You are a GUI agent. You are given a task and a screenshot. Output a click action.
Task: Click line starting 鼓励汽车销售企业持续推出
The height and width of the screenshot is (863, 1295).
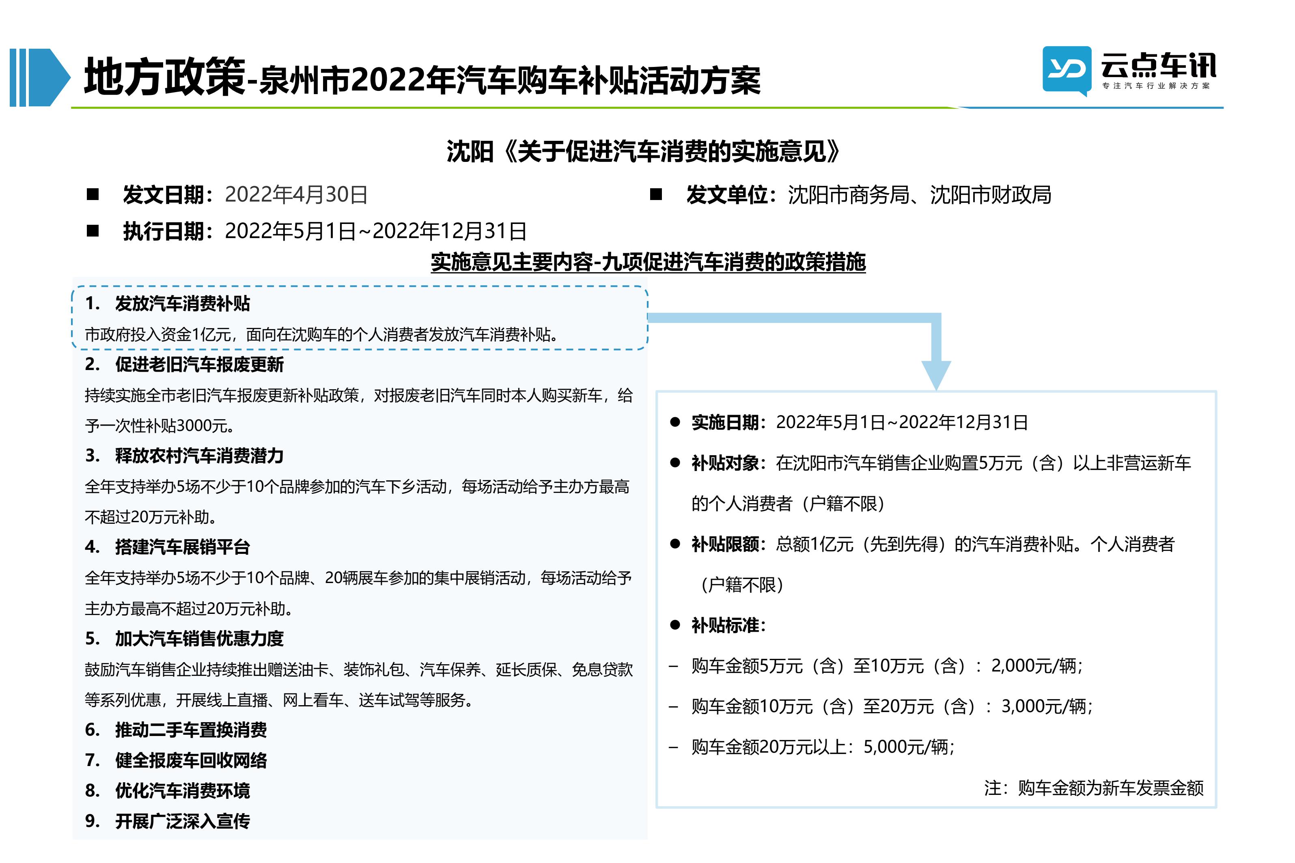pyautogui.click(x=359, y=669)
